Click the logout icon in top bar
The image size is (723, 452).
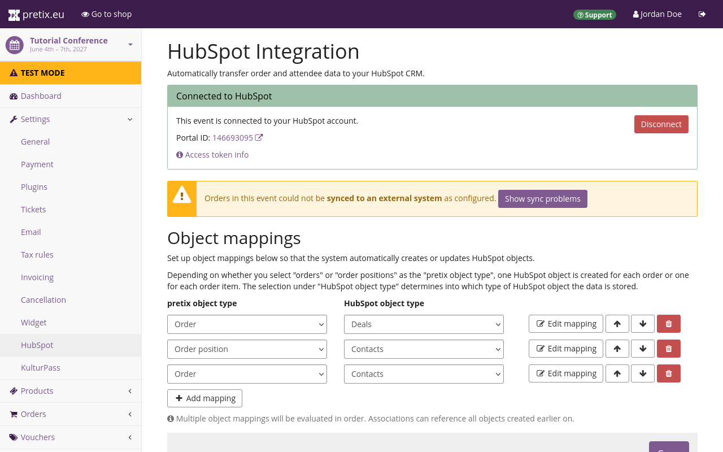702,14
